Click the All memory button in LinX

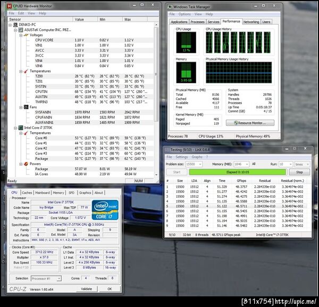click(x=254, y=164)
